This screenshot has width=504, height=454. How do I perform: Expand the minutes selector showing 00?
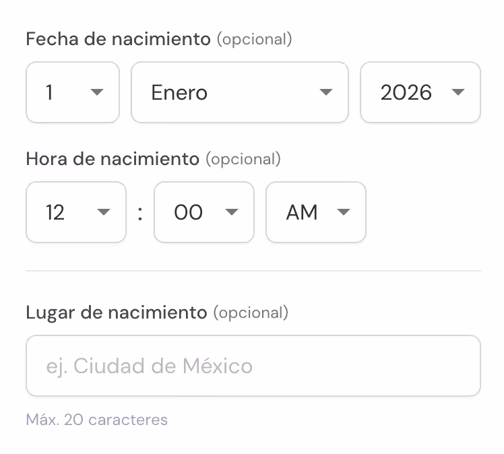195,212
